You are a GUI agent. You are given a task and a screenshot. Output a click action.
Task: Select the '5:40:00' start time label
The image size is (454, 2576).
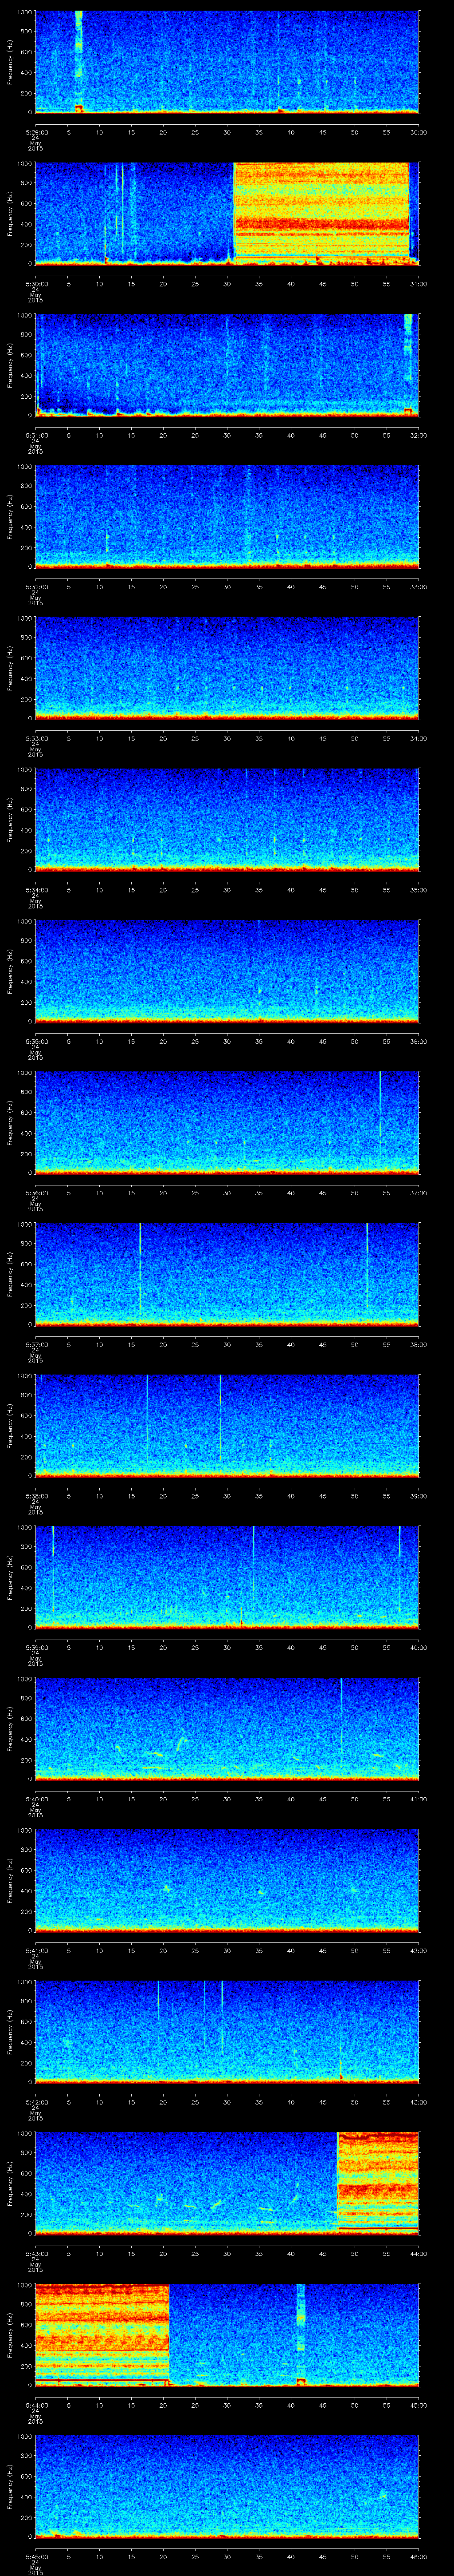point(36,1799)
